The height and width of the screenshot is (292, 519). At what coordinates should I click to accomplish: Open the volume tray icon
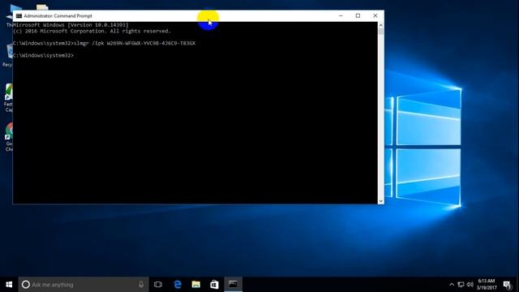pos(470,285)
